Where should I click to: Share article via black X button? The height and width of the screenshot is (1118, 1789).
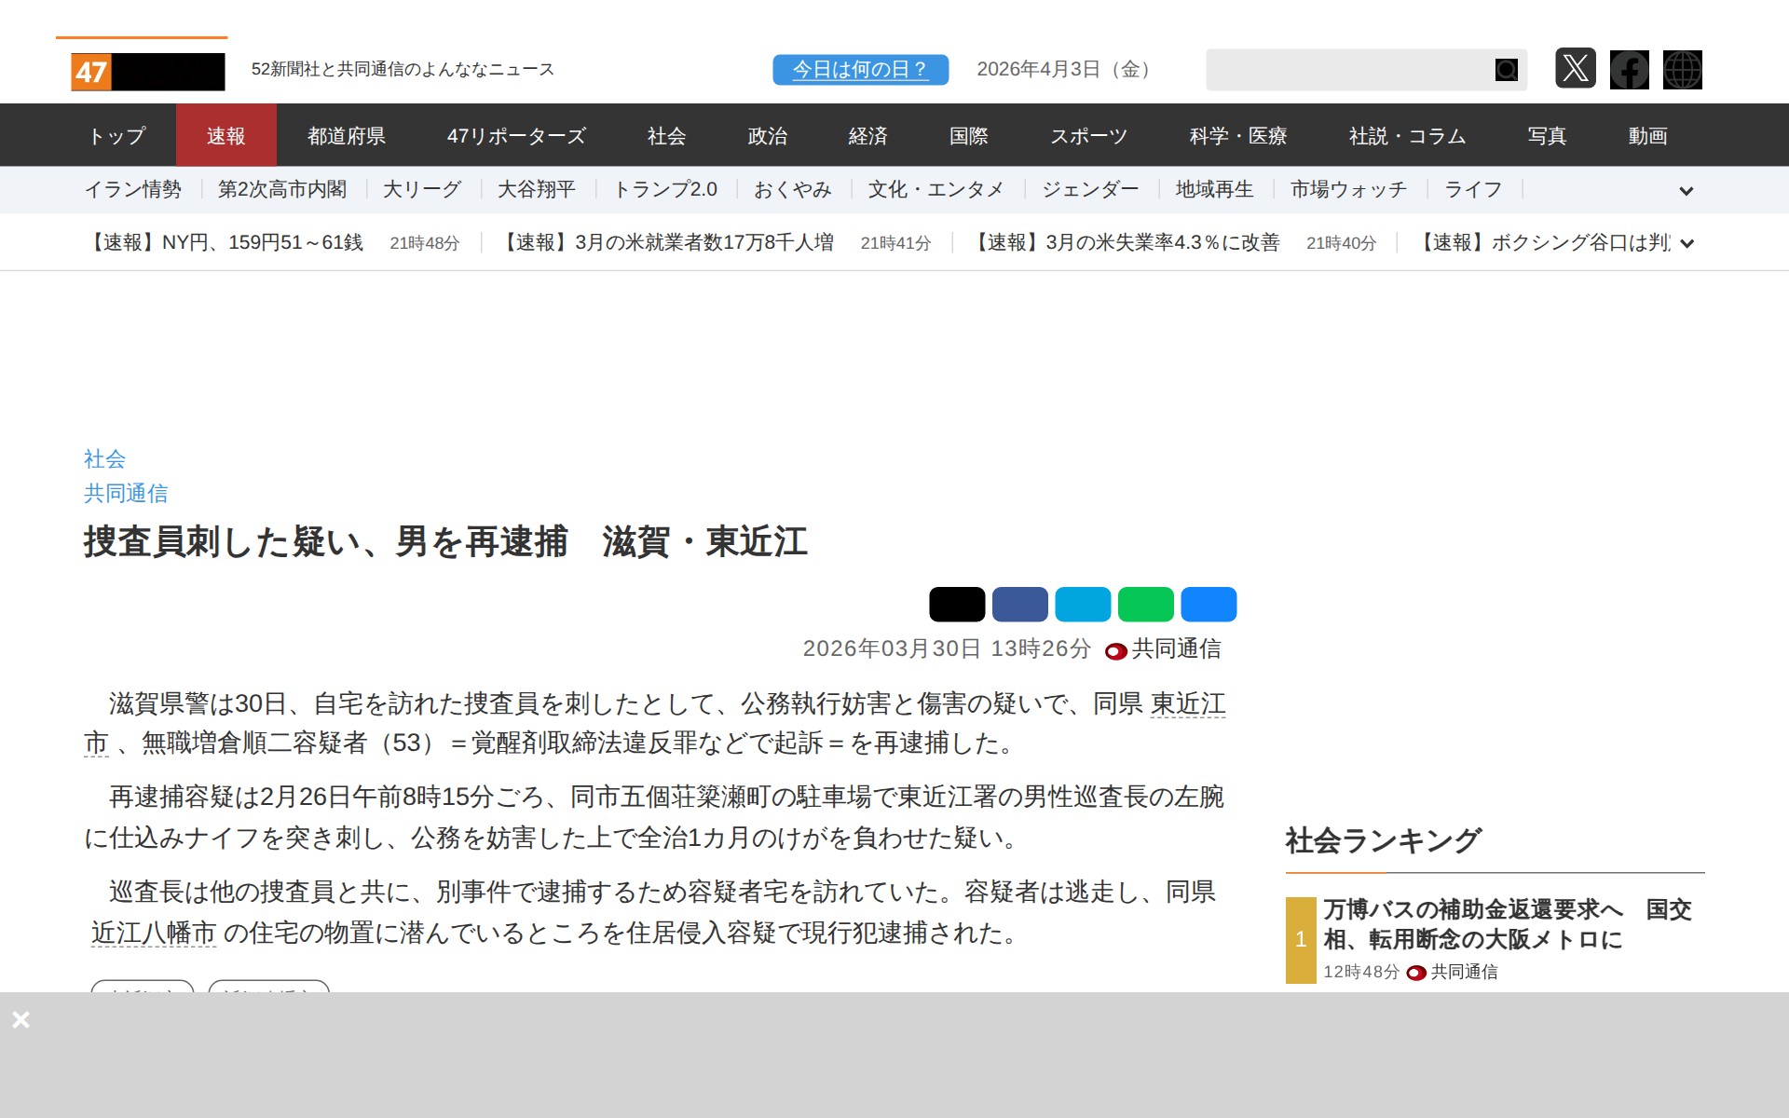click(956, 605)
